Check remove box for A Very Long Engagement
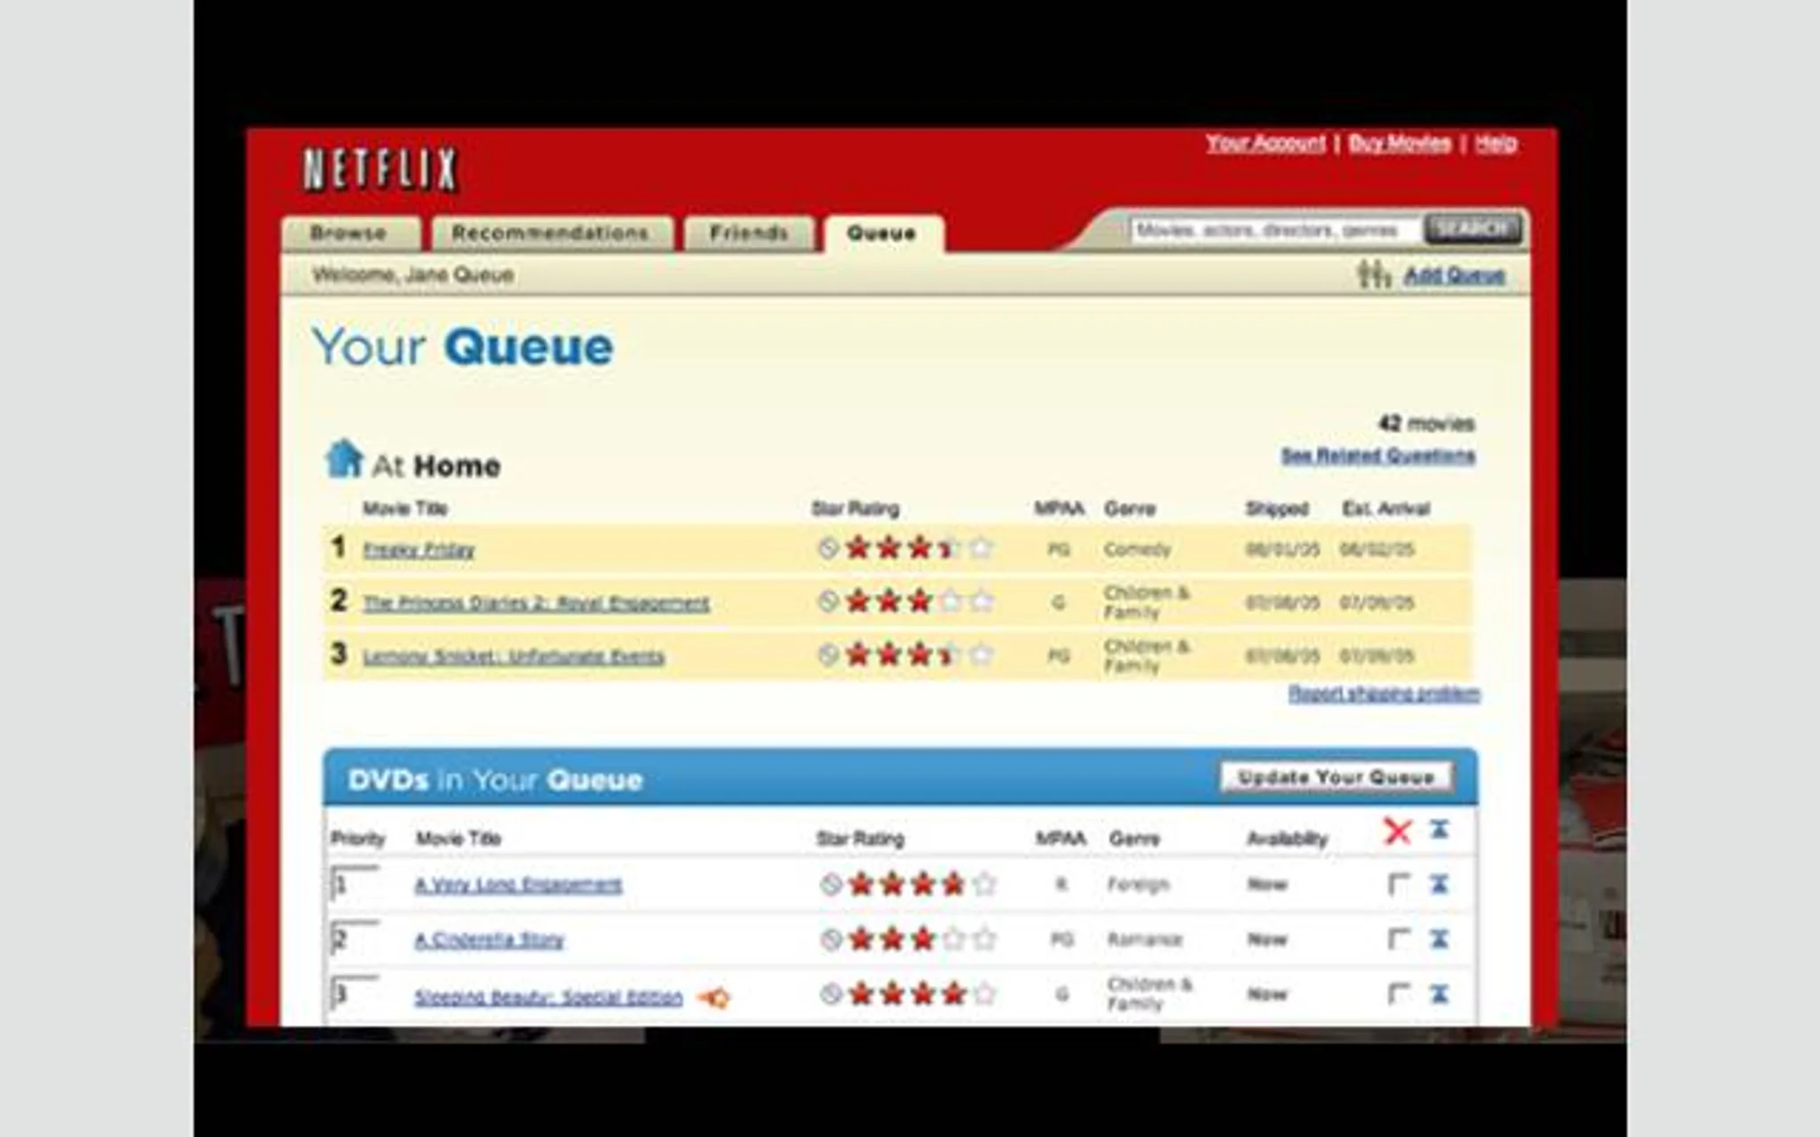 [1398, 884]
